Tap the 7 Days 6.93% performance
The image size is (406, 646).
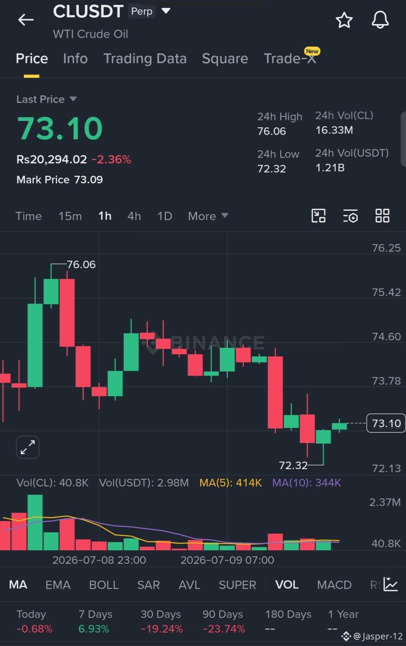[x=95, y=621]
